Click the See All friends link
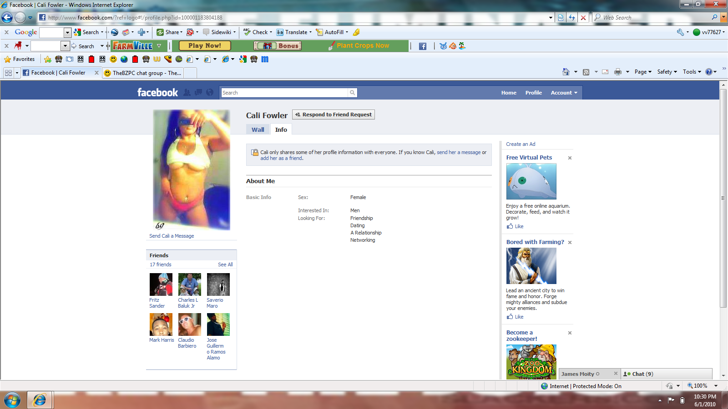Screen dimensions: 728x409 (225, 264)
